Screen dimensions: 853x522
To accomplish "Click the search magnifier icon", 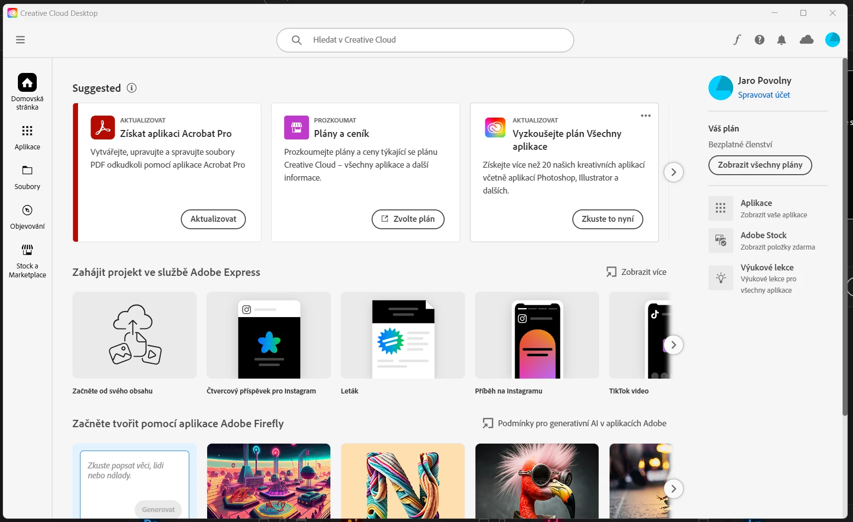I will click(x=297, y=40).
